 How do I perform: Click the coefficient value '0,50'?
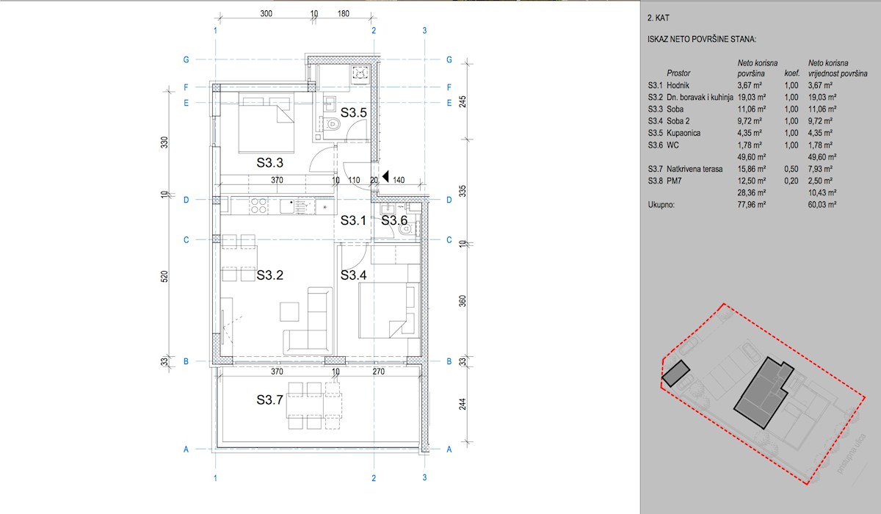[791, 170]
